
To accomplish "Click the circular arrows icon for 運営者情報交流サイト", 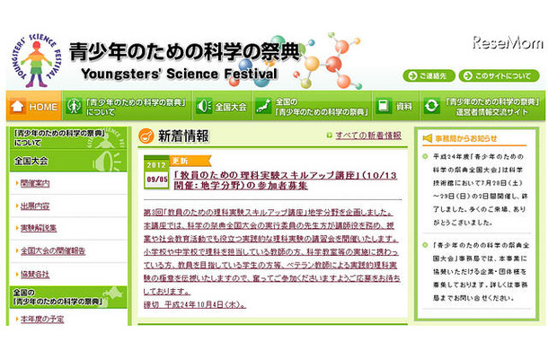I will click(432, 106).
